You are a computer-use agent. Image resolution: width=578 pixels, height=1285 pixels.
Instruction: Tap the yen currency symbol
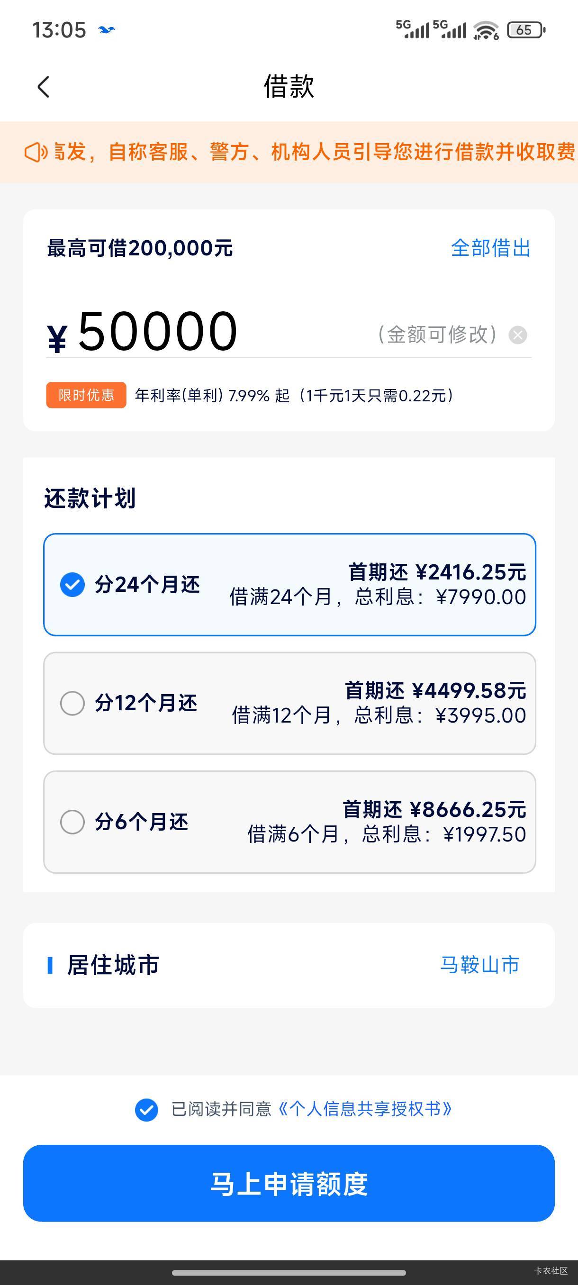point(57,338)
